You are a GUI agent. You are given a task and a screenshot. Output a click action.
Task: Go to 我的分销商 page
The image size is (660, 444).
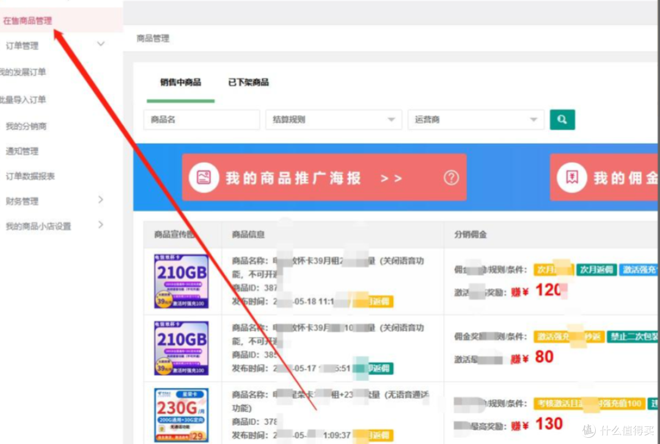26,126
